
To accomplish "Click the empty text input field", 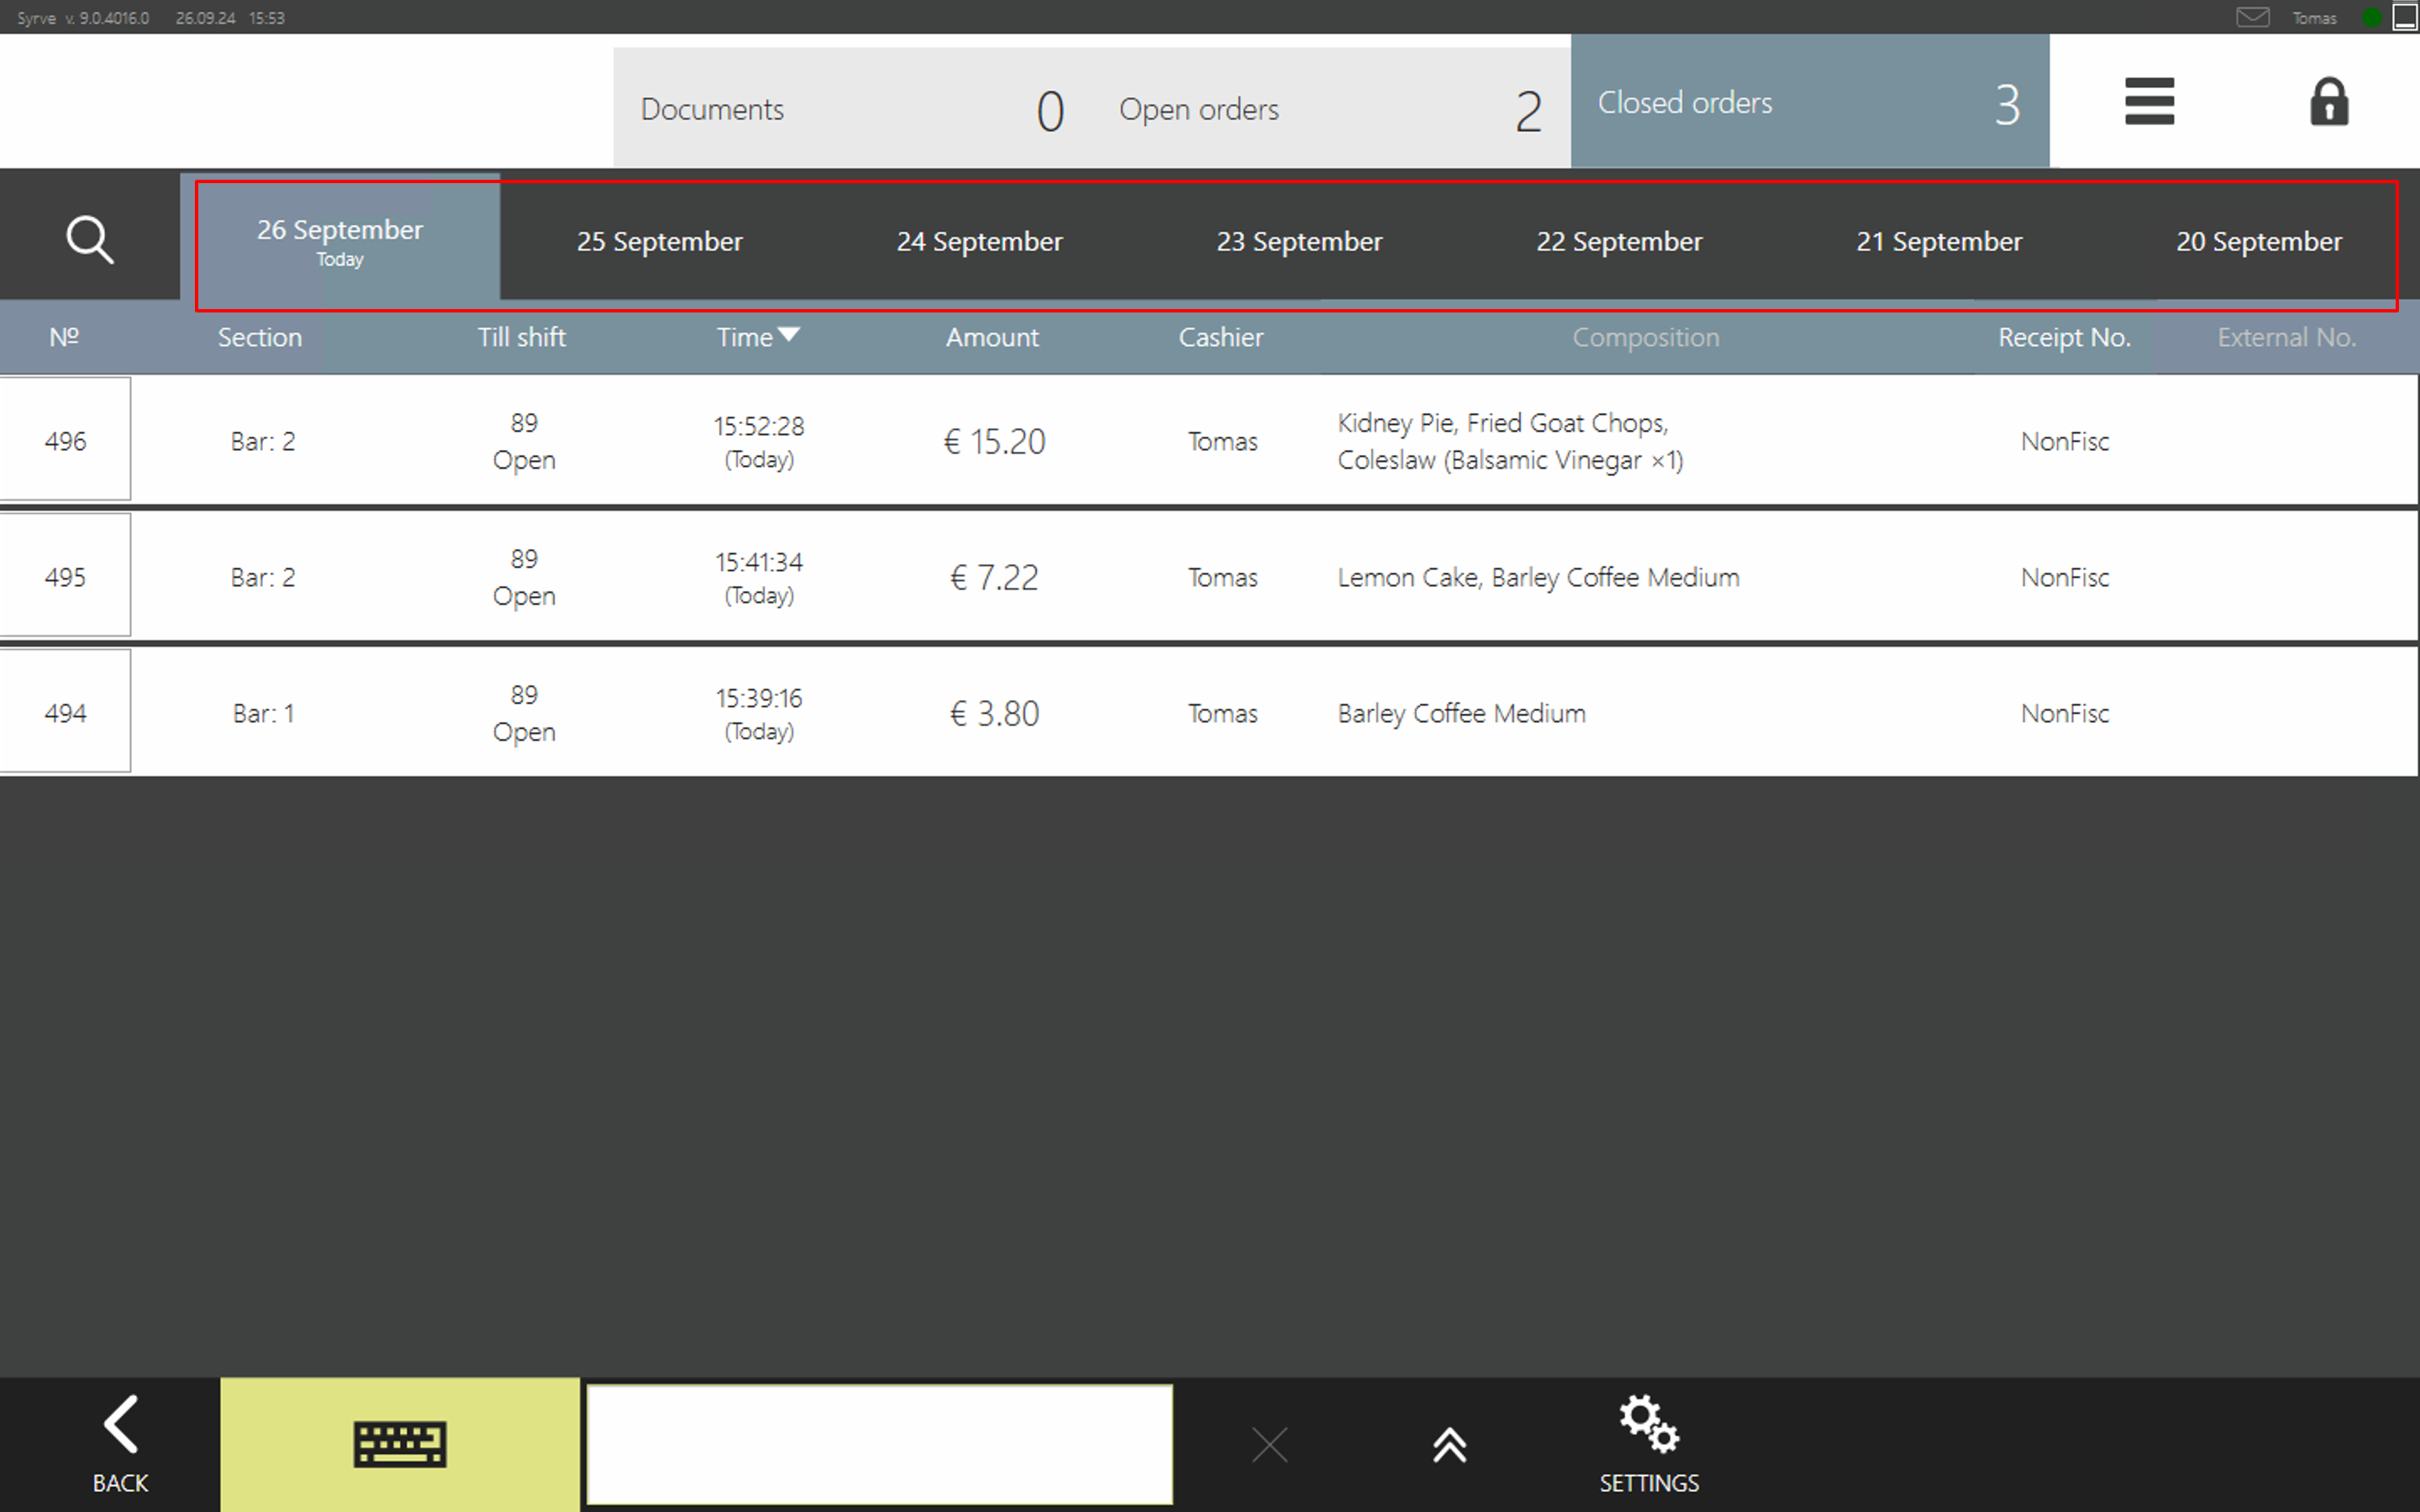I will click(x=879, y=1444).
